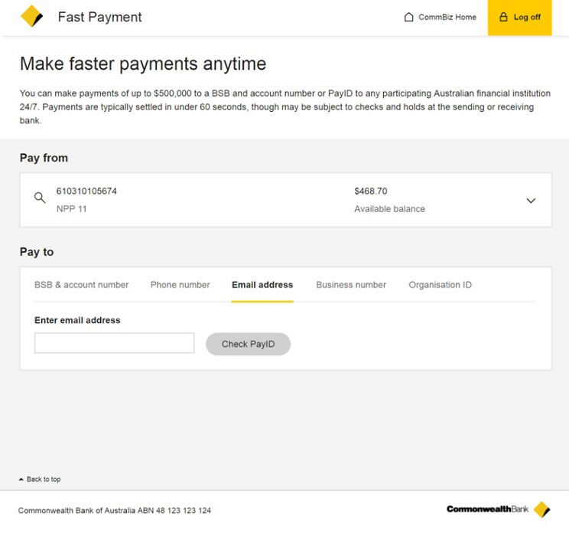Expand the Pay from account chevron
Viewport: 569px width, 533px height.
coord(531,201)
